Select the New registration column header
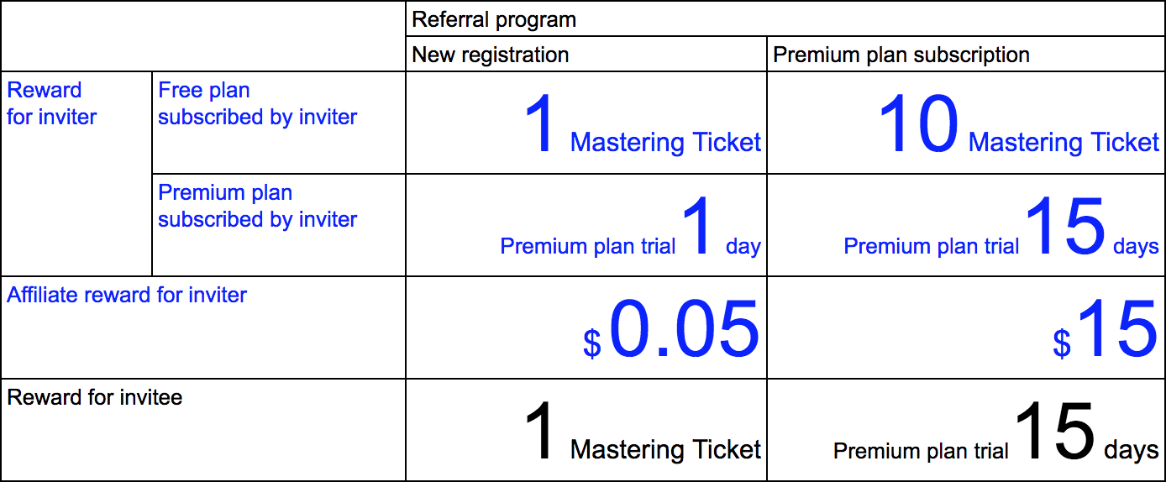Viewport: 1166px width, 482px height. 586,55
